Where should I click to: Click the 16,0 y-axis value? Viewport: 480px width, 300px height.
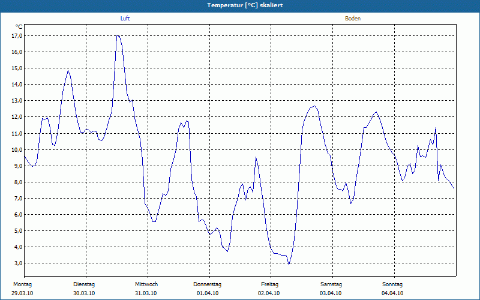(17, 52)
